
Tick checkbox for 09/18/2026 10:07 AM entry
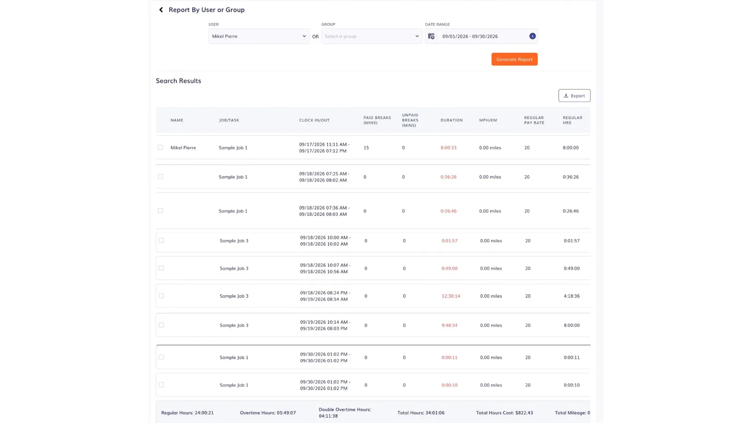[x=161, y=268]
